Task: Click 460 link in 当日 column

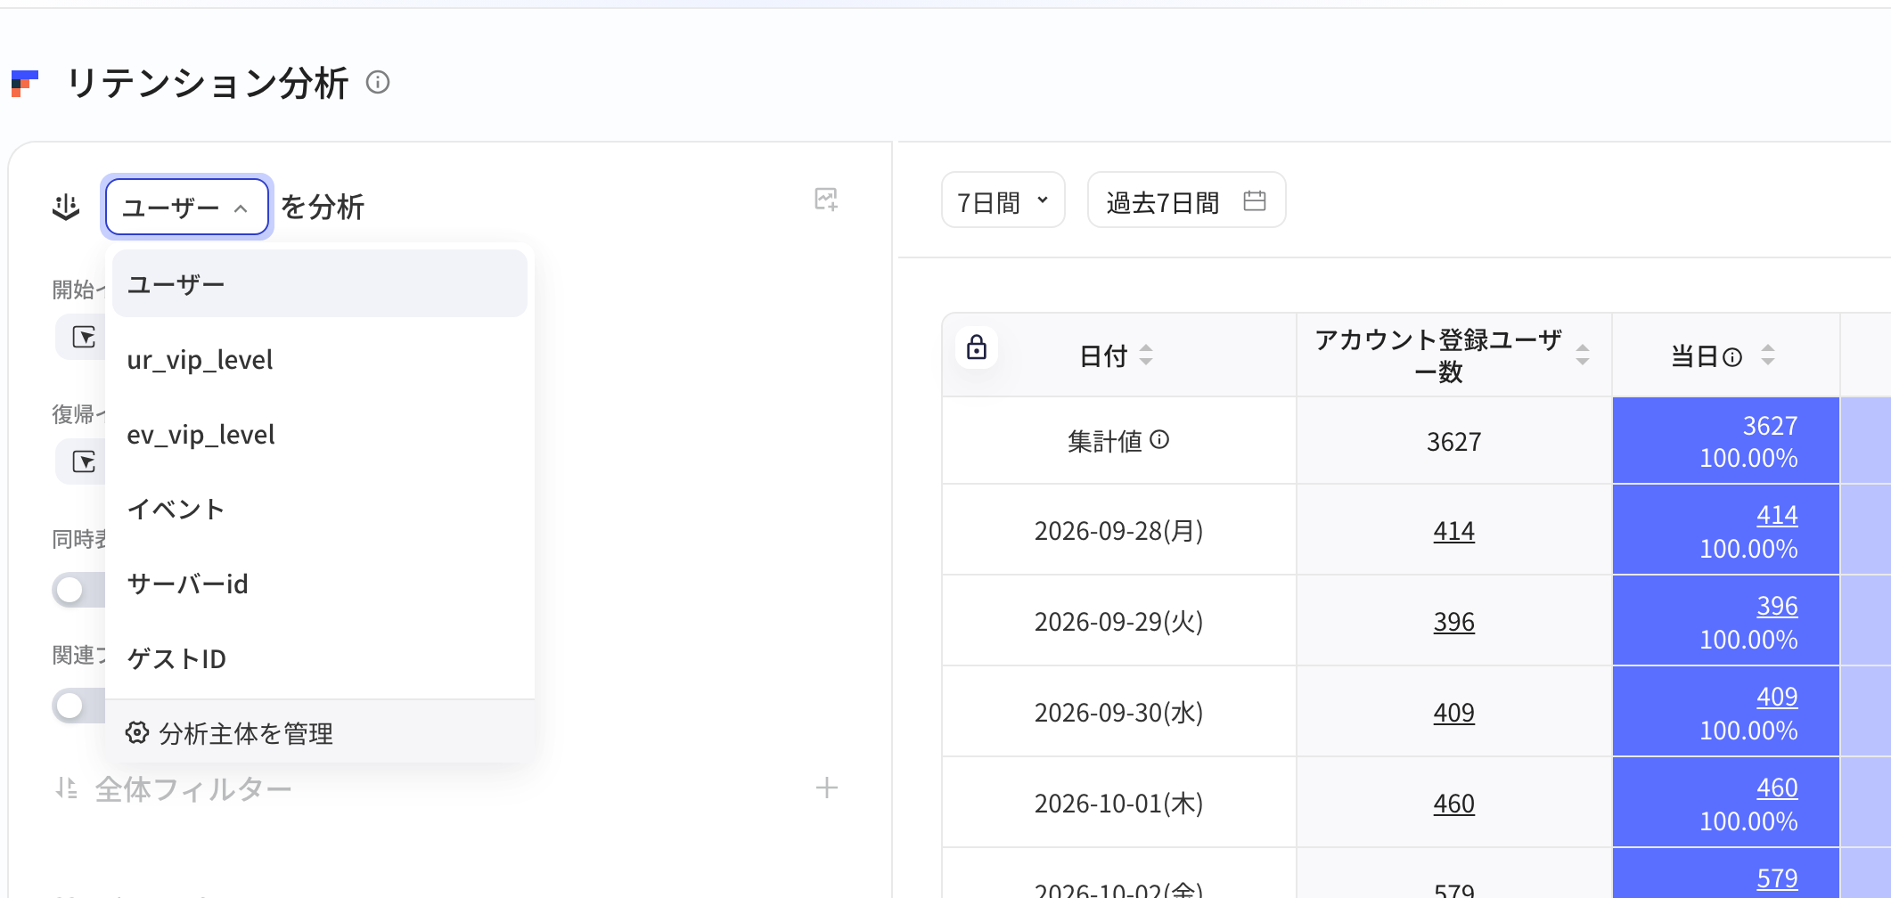Action: tap(1777, 788)
